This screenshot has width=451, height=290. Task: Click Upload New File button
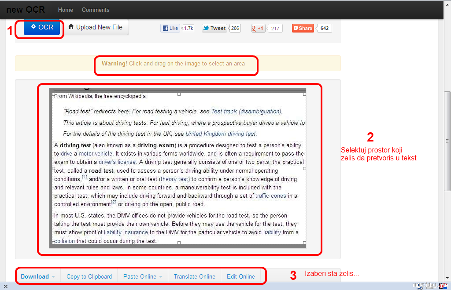96,27
